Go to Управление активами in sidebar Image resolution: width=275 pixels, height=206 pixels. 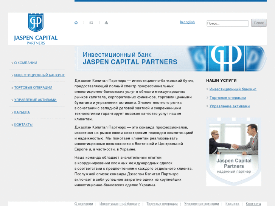point(35,100)
